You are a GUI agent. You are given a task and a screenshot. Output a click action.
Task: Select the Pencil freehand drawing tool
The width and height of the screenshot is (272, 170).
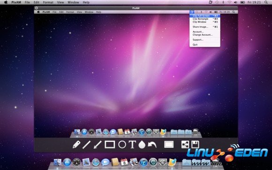pos(76,145)
